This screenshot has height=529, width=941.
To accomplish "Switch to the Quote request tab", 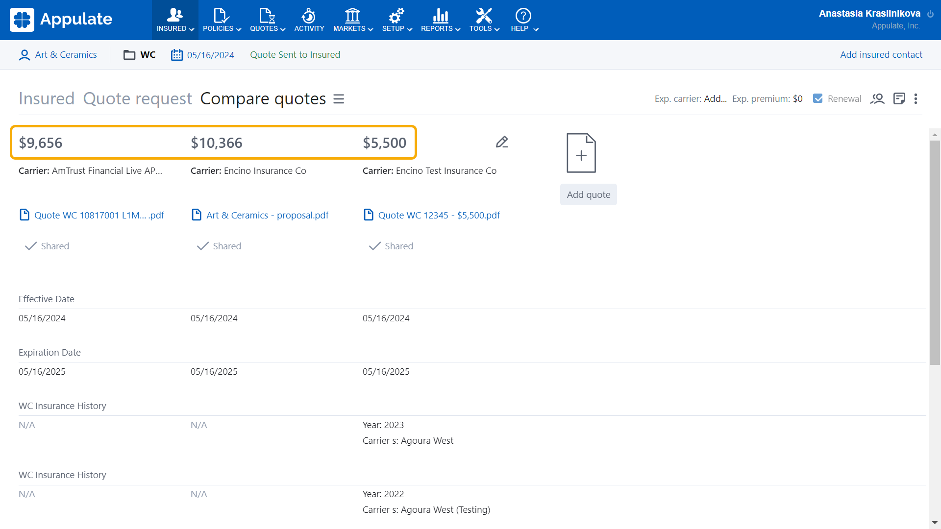I will click(x=137, y=98).
